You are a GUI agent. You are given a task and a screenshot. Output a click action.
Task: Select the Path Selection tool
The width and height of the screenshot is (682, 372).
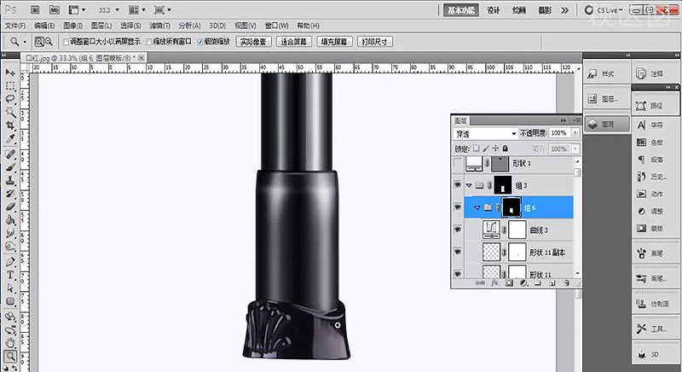click(x=10, y=288)
